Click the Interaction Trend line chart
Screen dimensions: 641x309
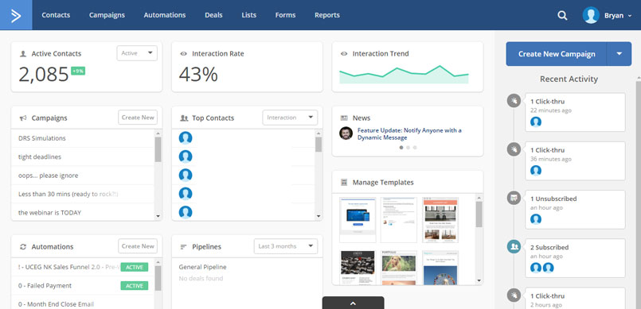(x=404, y=75)
